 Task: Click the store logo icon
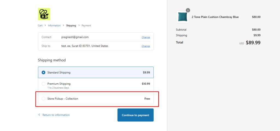44,14
